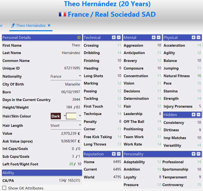Screen dimensions: 203x191
Task: Click the running player icon on tab
Action: [13, 25]
